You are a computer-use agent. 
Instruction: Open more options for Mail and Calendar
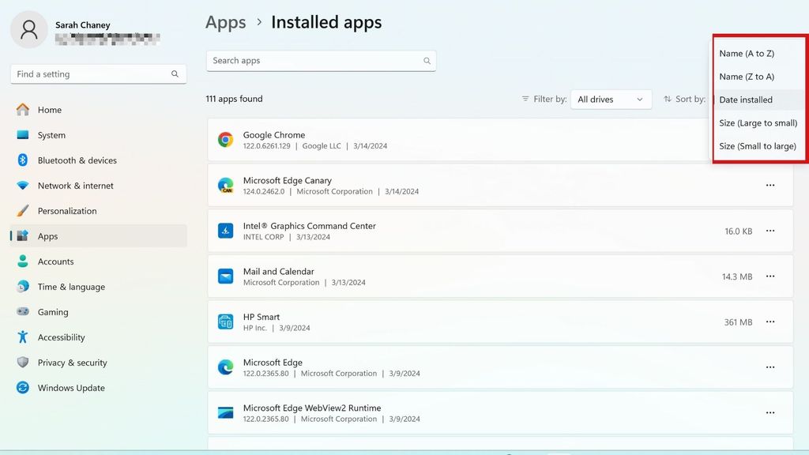pyautogui.click(x=770, y=276)
